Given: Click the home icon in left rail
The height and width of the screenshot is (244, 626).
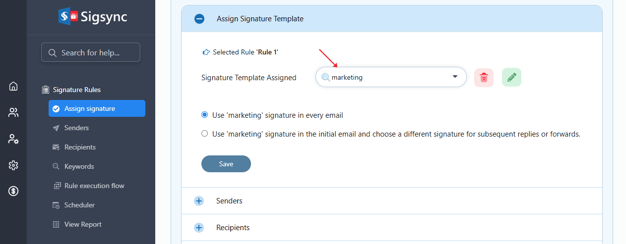Looking at the screenshot, I should tap(13, 86).
